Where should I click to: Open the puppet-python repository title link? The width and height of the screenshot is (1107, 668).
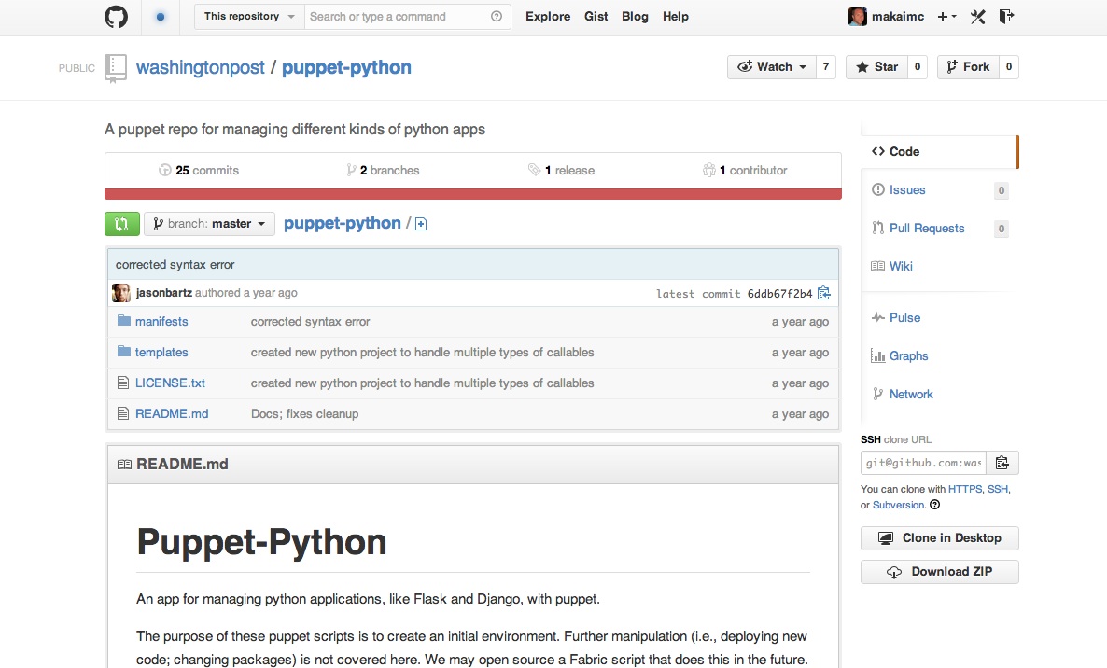tap(346, 68)
